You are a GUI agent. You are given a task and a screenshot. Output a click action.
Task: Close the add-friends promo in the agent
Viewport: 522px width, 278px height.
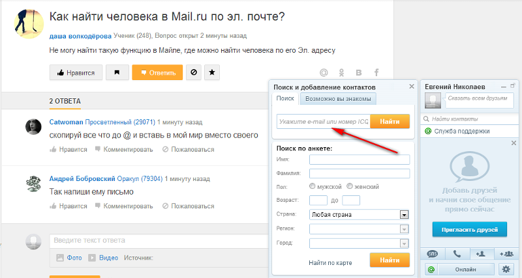click(x=514, y=143)
